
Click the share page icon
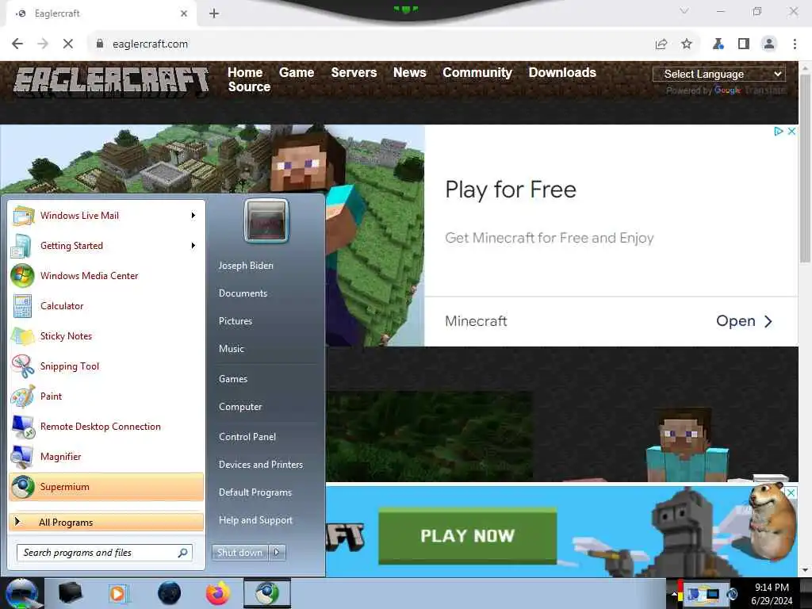661,44
